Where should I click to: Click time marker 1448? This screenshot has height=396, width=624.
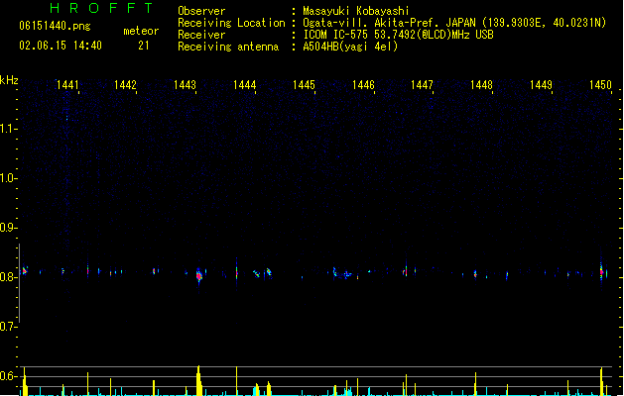[481, 85]
